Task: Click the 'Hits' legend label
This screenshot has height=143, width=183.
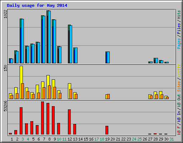Action: (179, 15)
